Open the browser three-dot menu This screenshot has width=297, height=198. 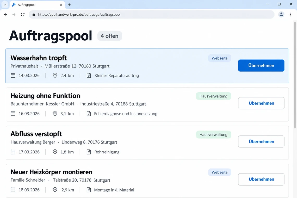tap(291, 14)
